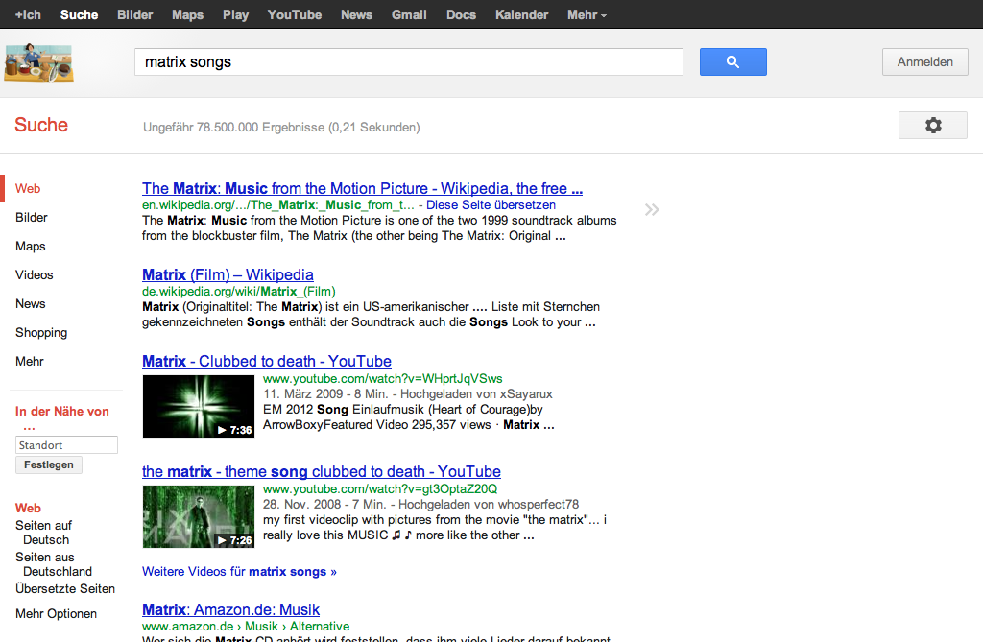Click the Suche heading in red
The image size is (983, 642).
pos(40,125)
